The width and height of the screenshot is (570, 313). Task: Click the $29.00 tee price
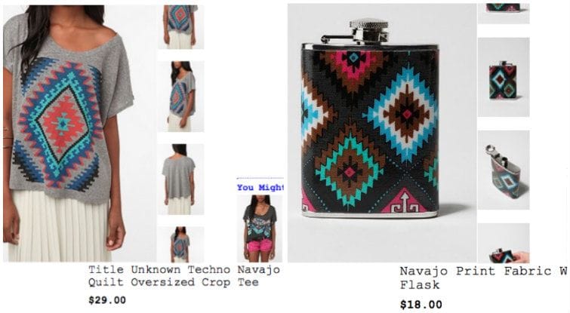pos(107,300)
